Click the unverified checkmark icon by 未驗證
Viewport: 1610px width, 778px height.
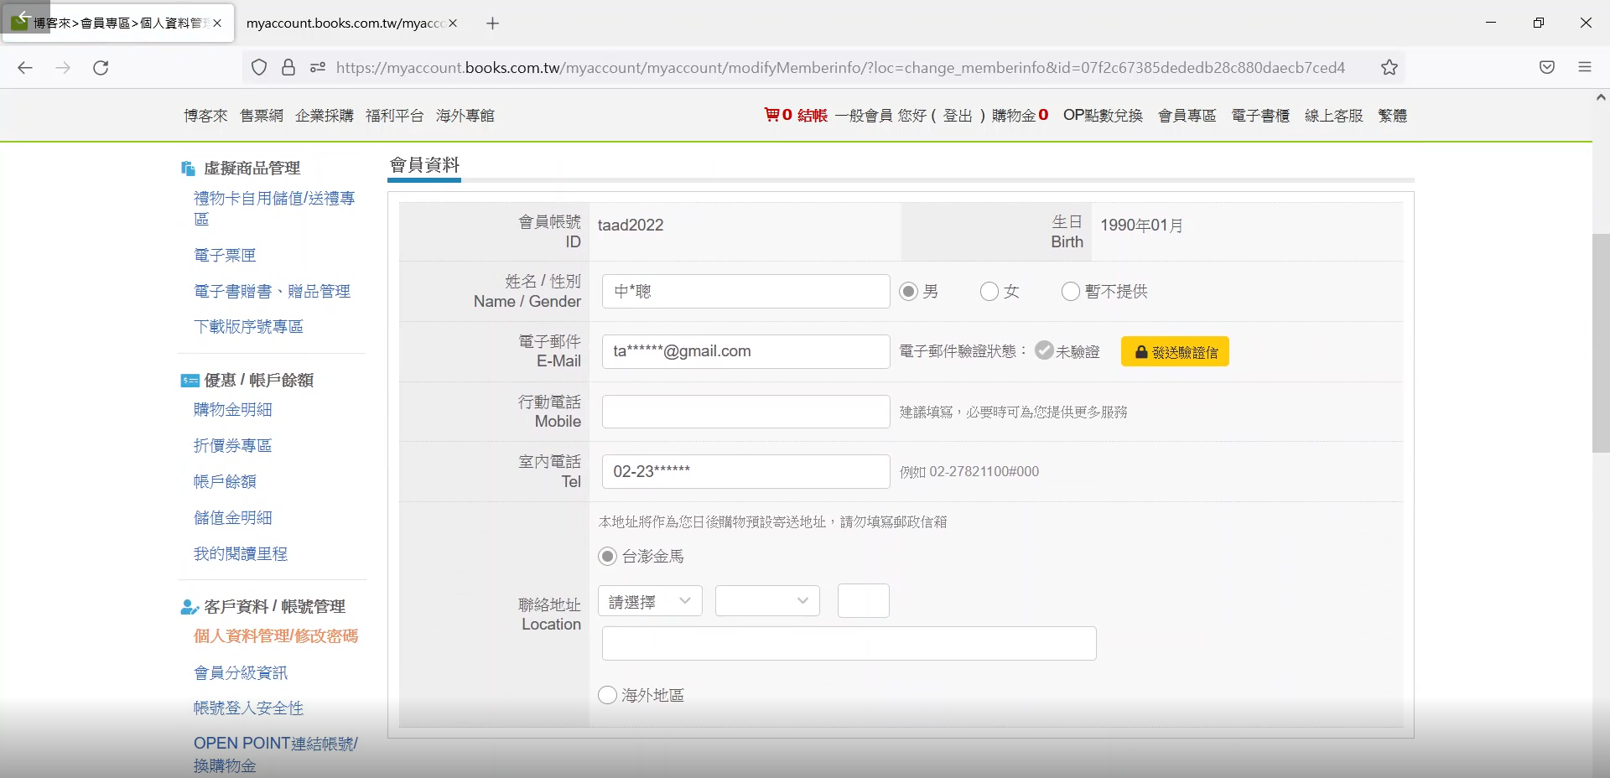tap(1044, 350)
